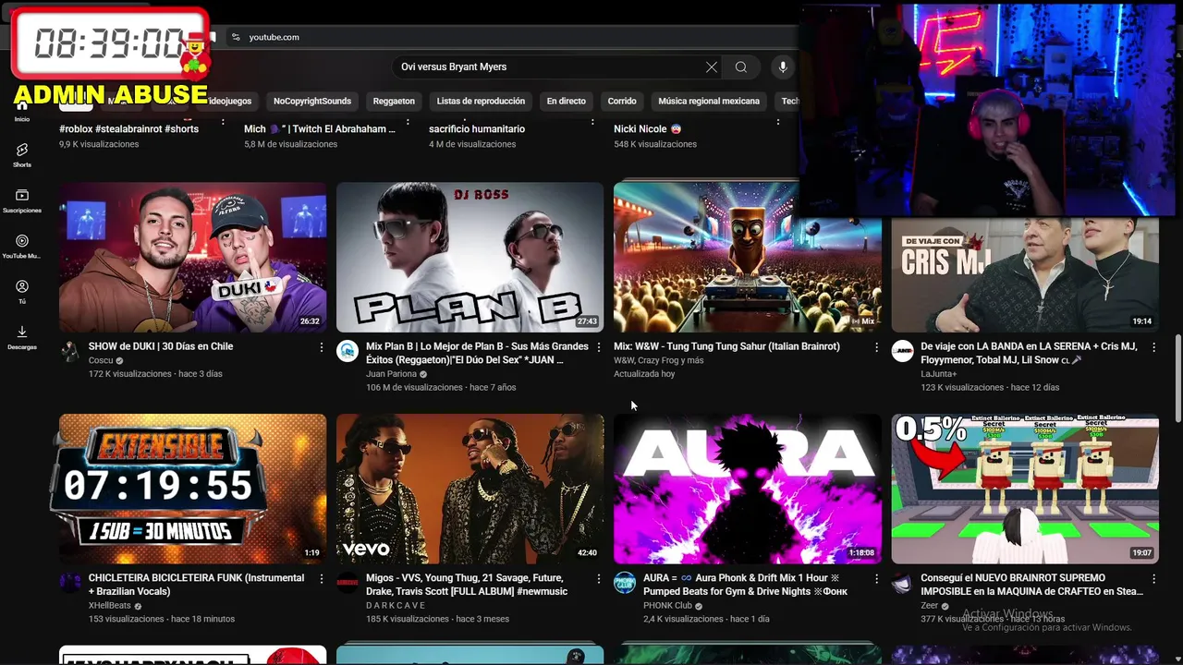
Task: Open PHONK Club channel avatar
Action: pos(625,583)
